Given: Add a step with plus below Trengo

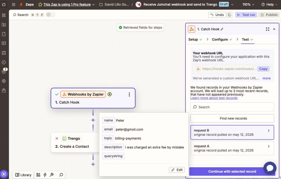Looking at the screenshot, I should click(93, 164).
